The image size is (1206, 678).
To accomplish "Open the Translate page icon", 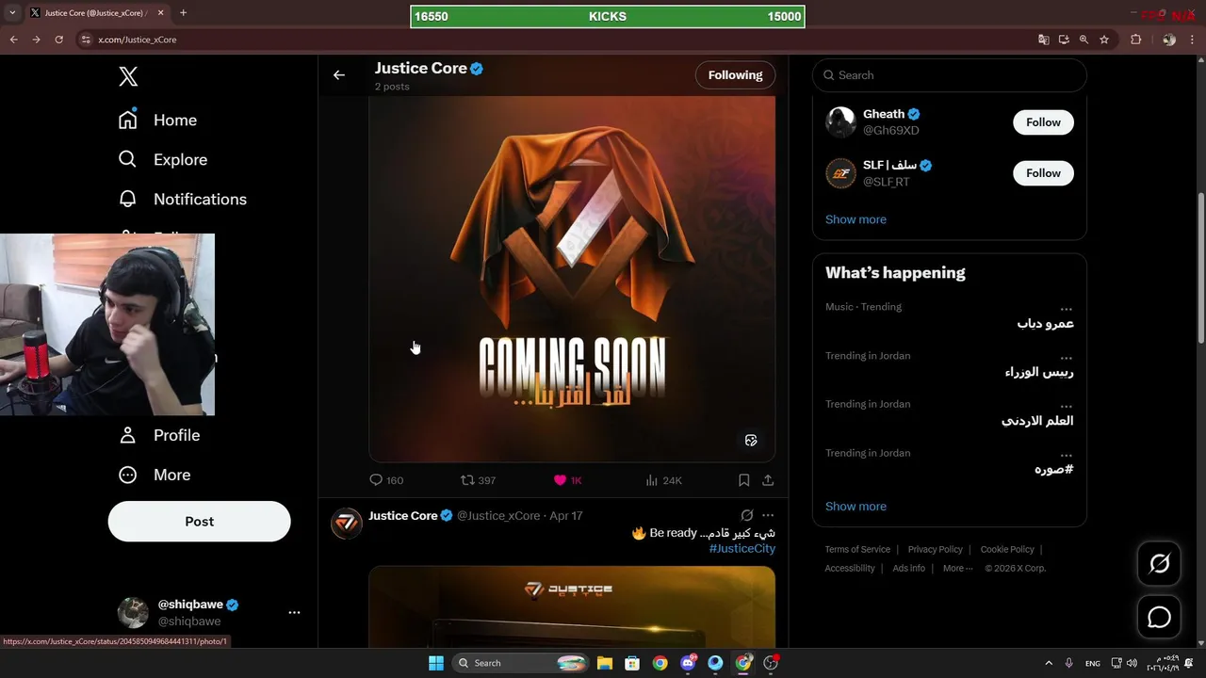I will tap(1043, 40).
